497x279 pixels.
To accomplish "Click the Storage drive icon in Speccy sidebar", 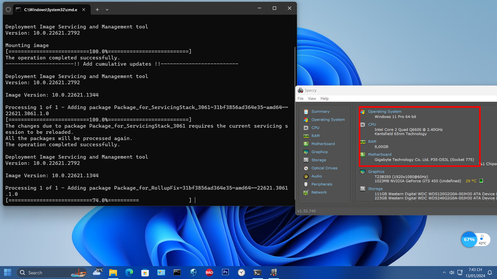I will (x=306, y=160).
